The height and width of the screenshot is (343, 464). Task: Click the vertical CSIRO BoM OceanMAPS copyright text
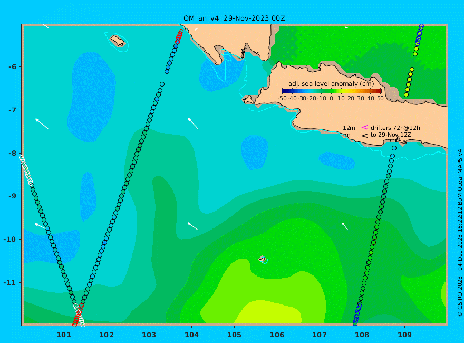(460, 233)
